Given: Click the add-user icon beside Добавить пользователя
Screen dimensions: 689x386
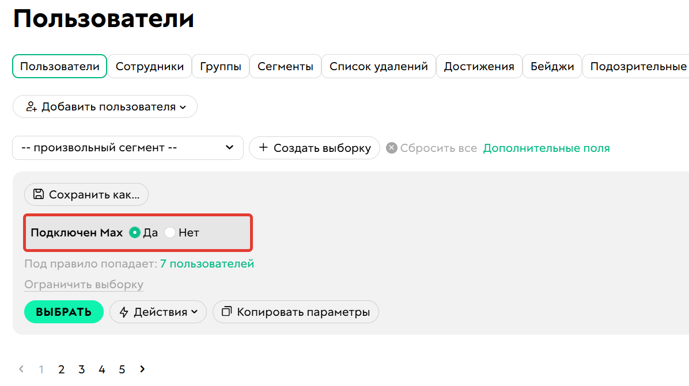Looking at the screenshot, I should tap(32, 106).
